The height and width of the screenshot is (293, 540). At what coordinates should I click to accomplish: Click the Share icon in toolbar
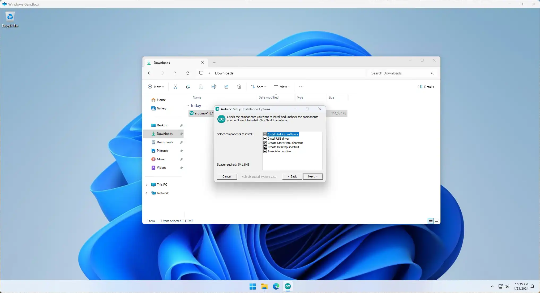pos(226,87)
